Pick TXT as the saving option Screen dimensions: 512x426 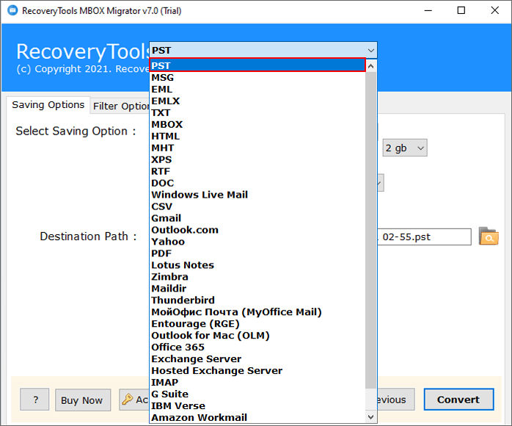point(257,113)
